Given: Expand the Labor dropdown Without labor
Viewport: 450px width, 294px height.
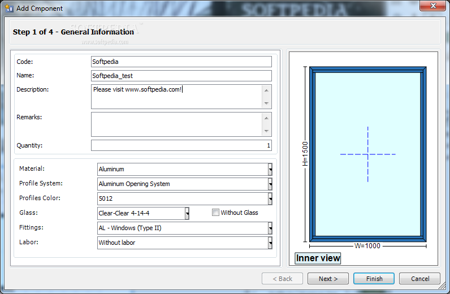Looking at the screenshot, I should click(x=270, y=243).
